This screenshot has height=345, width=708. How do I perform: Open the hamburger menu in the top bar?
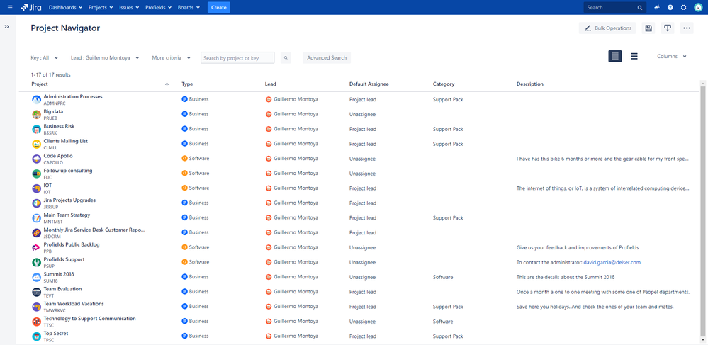10,7
